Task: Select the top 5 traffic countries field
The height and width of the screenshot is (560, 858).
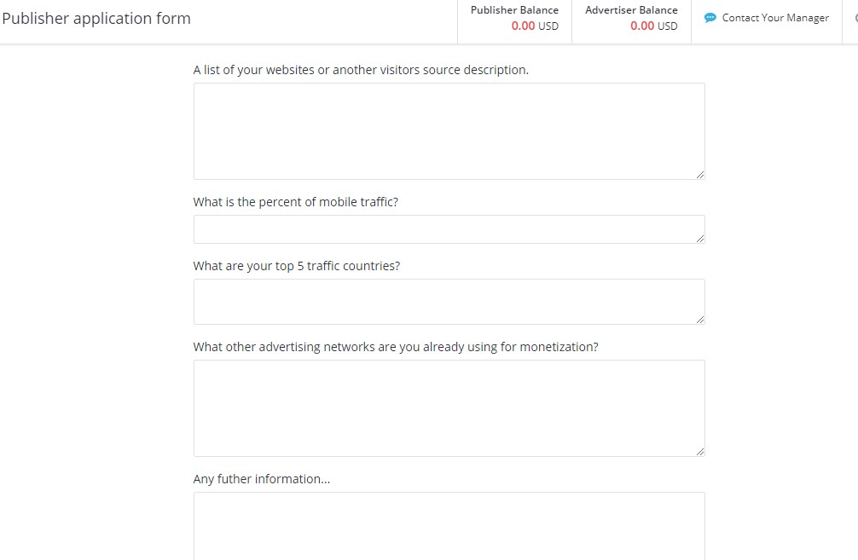Action: pos(449,302)
